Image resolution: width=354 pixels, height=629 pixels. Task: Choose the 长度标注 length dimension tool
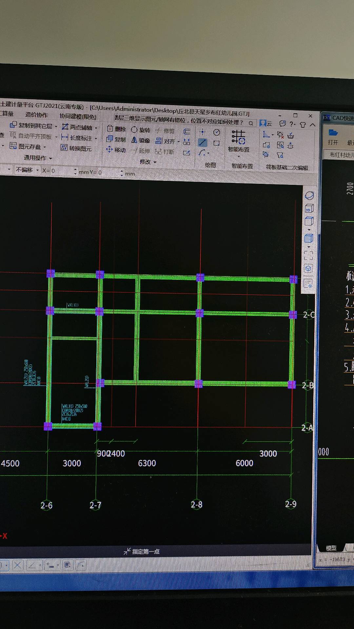77,138
